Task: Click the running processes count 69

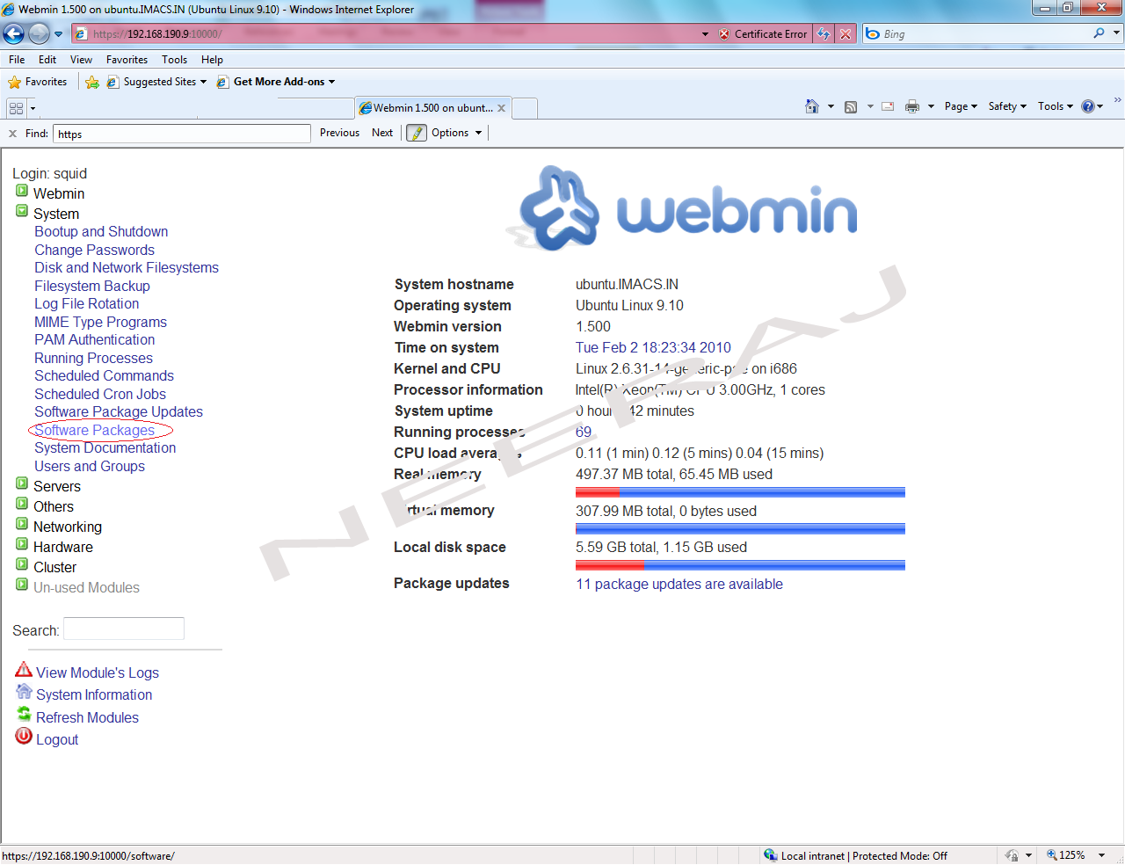Action: [584, 432]
